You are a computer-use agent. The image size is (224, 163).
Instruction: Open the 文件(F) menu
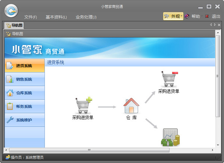point(31,17)
